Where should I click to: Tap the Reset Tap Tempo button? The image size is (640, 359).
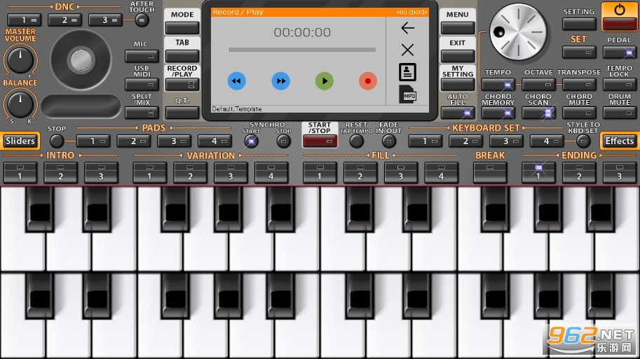(x=356, y=141)
